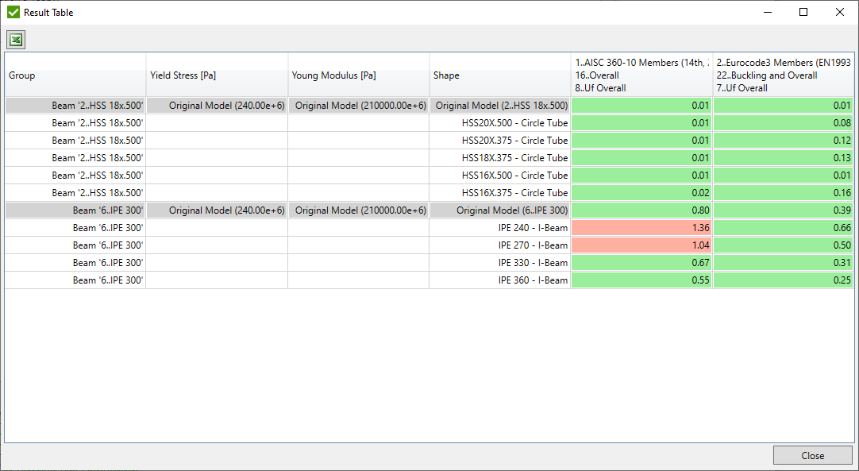This screenshot has width=859, height=471.
Task: Select the HSS16X.375 Circle Tube shape cell
Action: (x=499, y=192)
